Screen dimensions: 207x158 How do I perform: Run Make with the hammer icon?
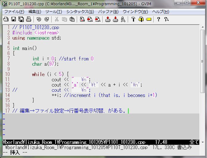[133, 19]
